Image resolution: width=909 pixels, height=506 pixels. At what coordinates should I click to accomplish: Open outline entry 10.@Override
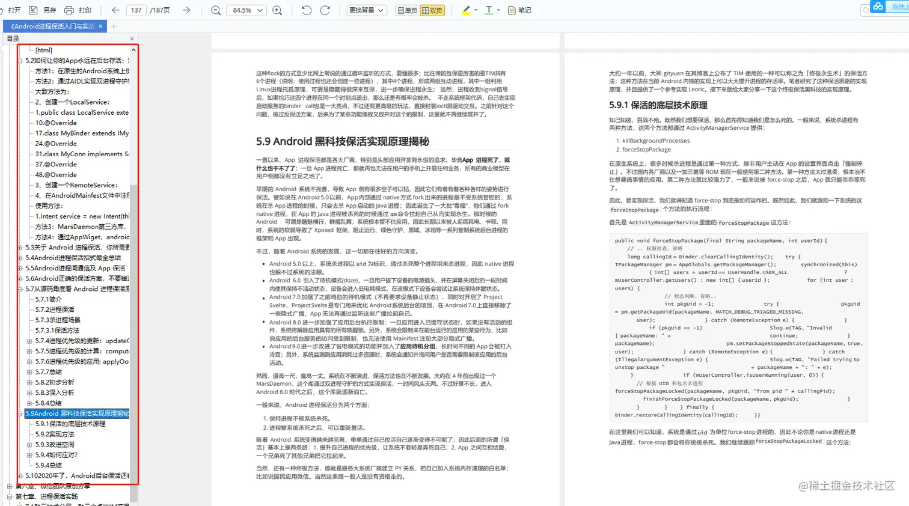coord(56,123)
